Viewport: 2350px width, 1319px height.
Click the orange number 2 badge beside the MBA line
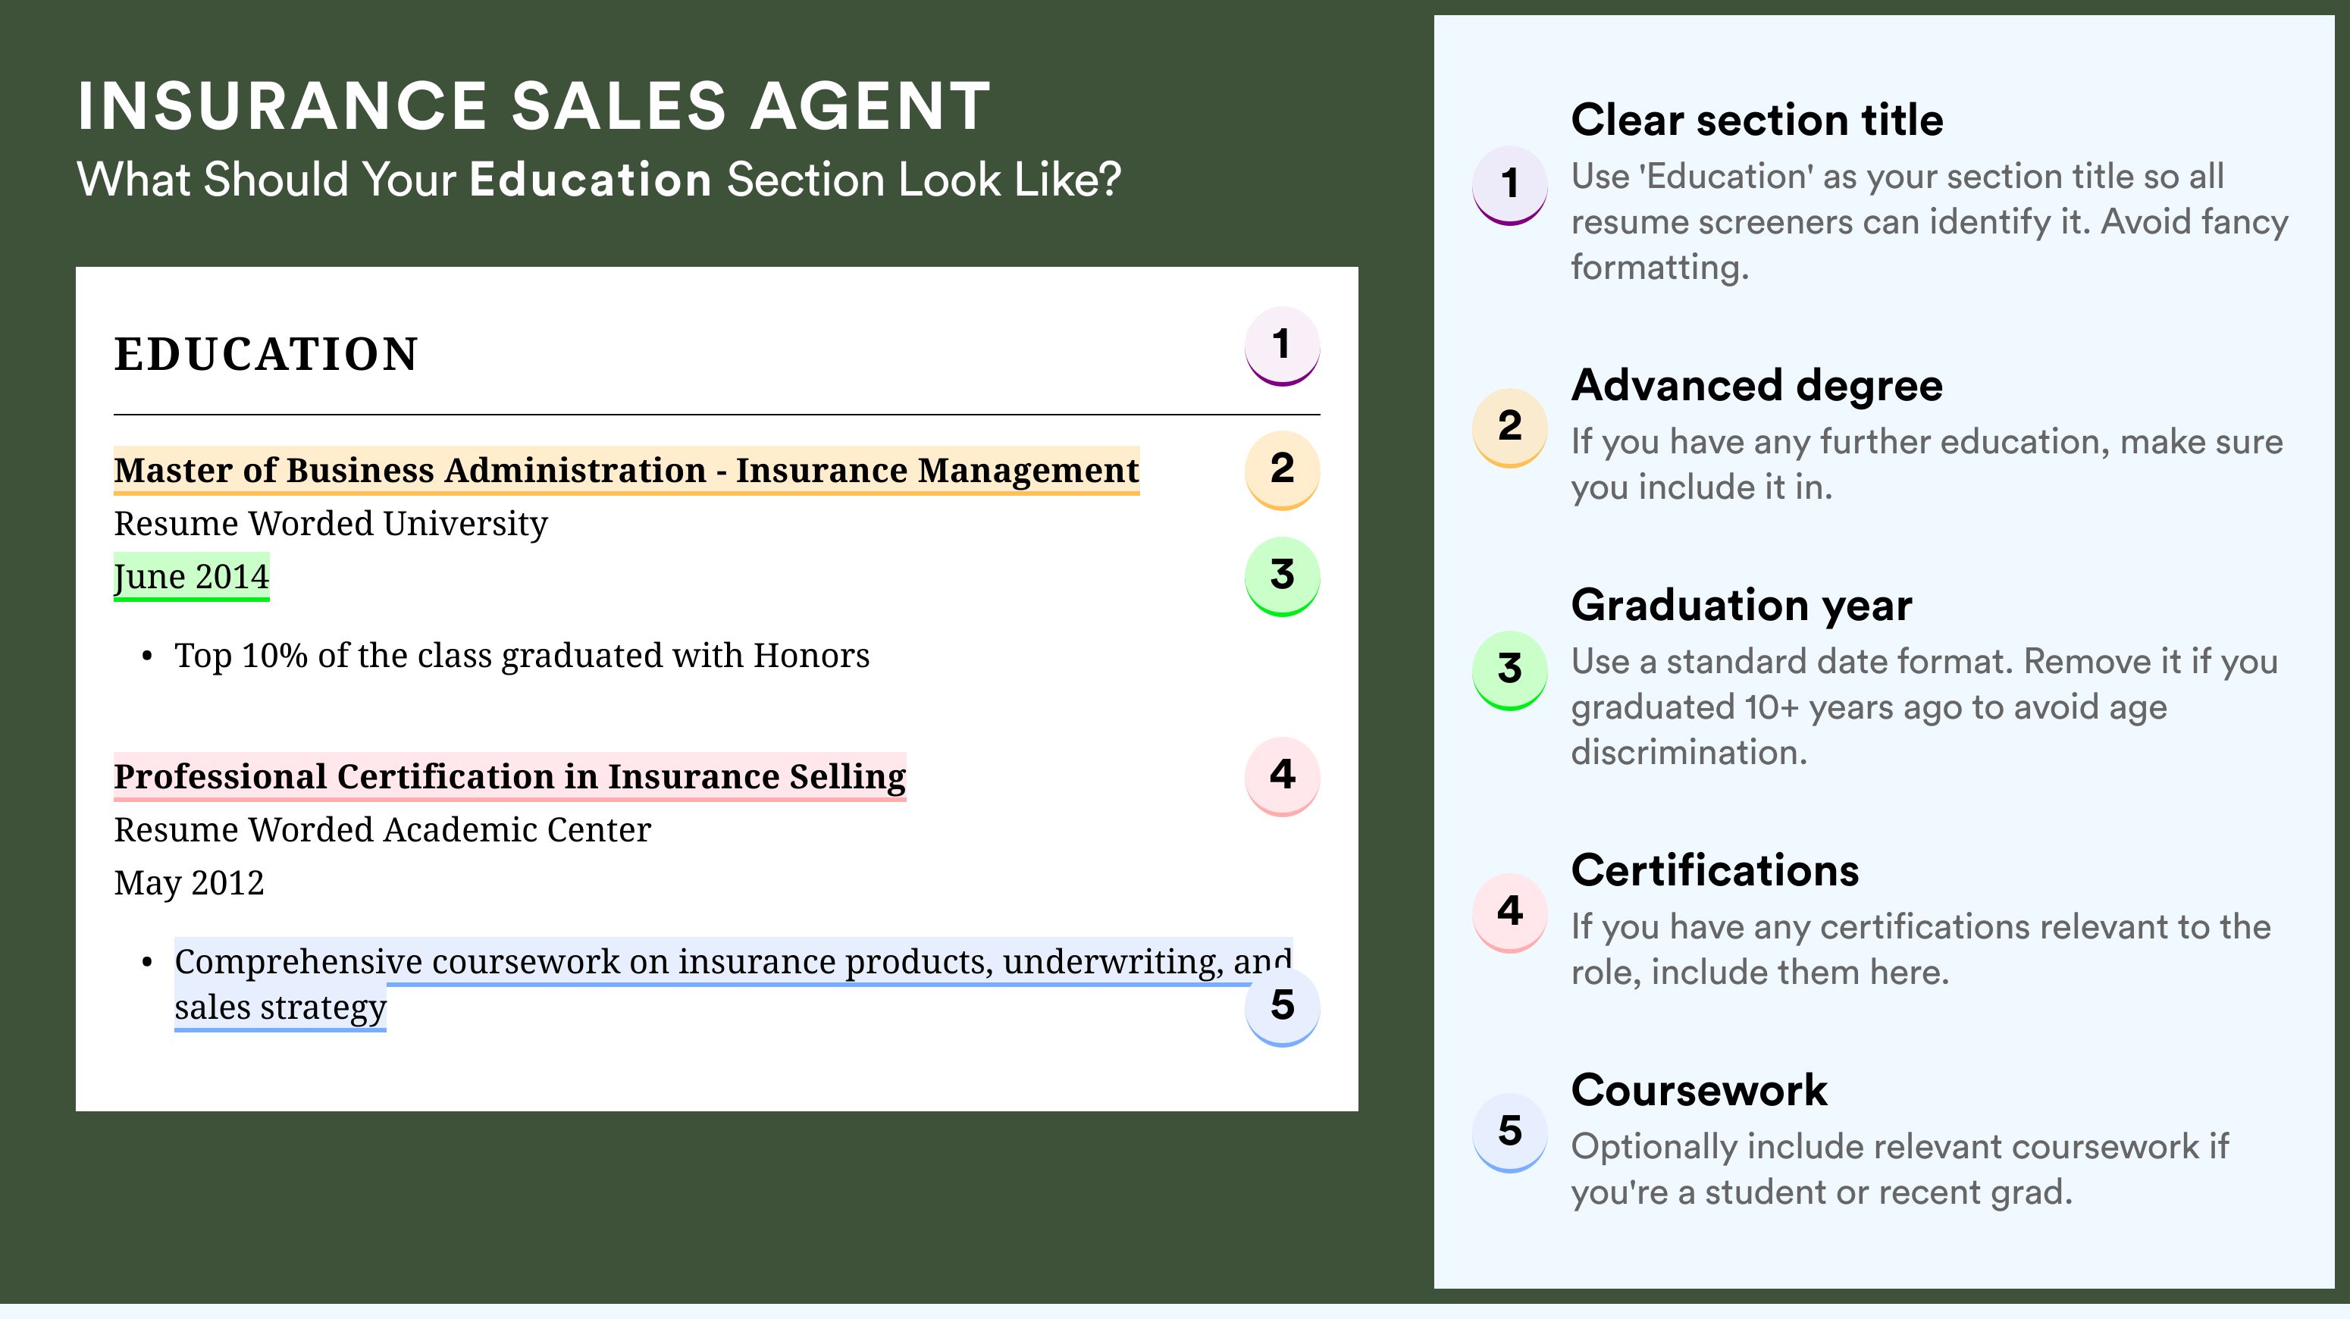tap(1282, 469)
